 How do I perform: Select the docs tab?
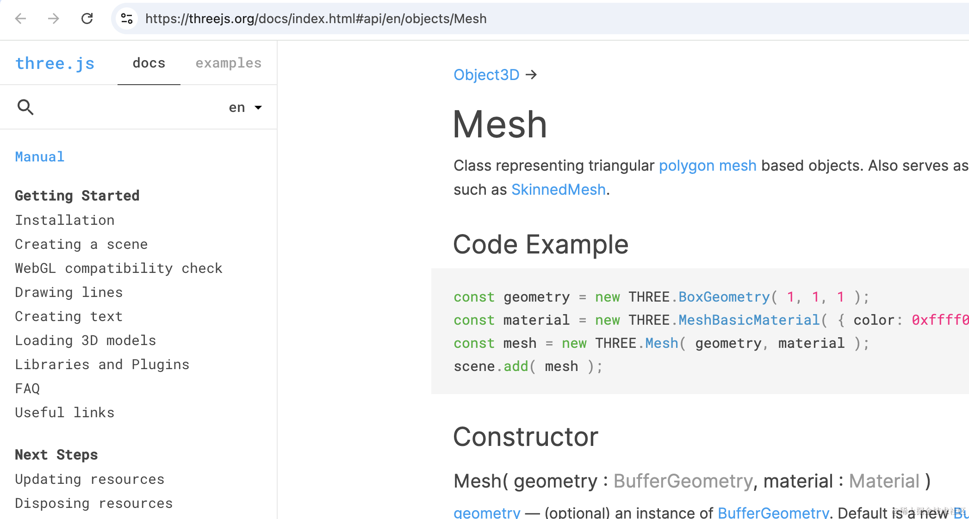tap(149, 63)
